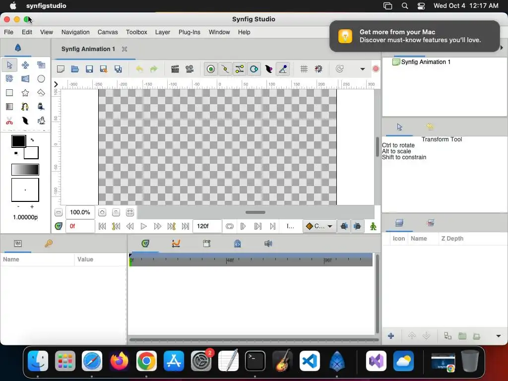Select the Rotate tool
This screenshot has width=508, height=381.
click(9, 79)
